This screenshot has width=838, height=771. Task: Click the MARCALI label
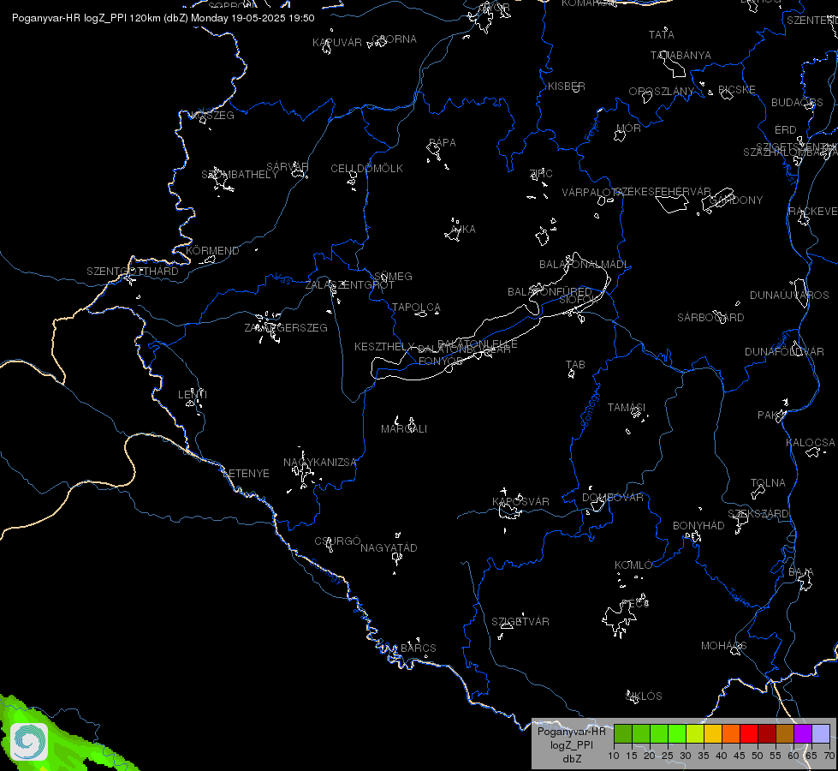click(x=404, y=429)
